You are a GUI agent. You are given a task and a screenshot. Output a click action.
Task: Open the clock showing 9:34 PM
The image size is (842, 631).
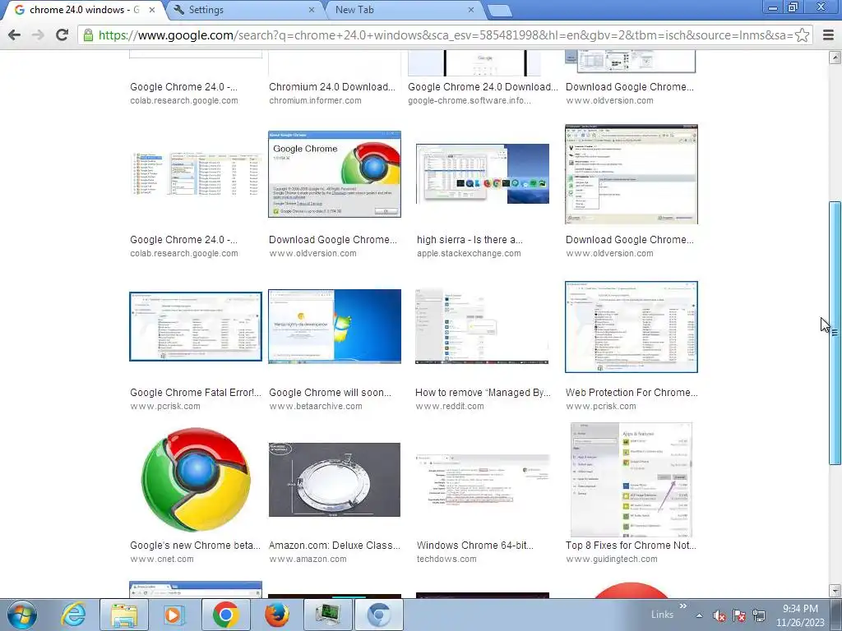point(800,615)
